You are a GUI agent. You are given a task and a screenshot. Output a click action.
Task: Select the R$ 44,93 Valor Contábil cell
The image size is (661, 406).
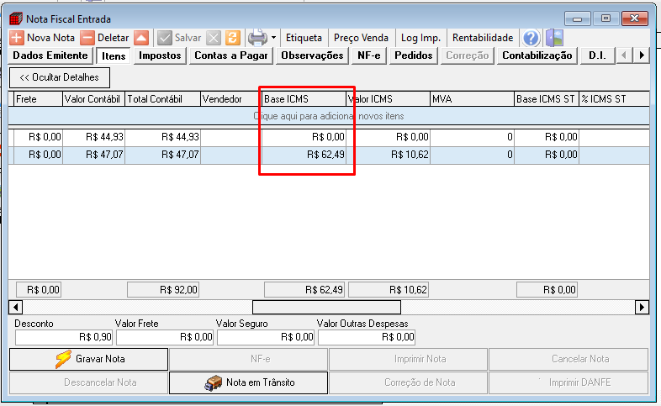[93, 137]
